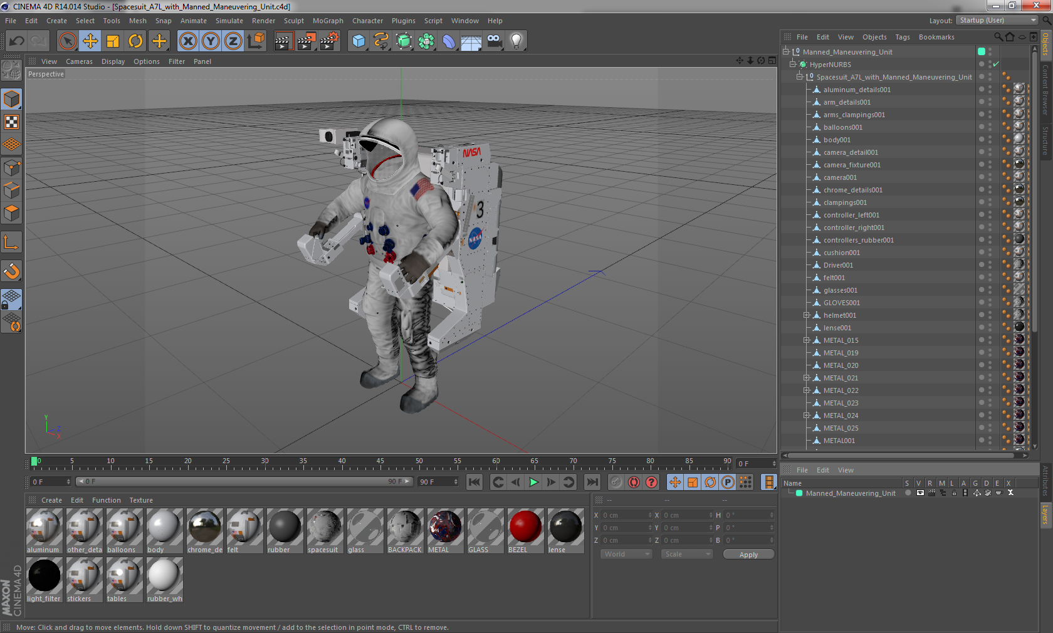Image resolution: width=1053 pixels, height=633 pixels.
Task: Toggle Y axis lock
Action: pyautogui.click(x=211, y=41)
